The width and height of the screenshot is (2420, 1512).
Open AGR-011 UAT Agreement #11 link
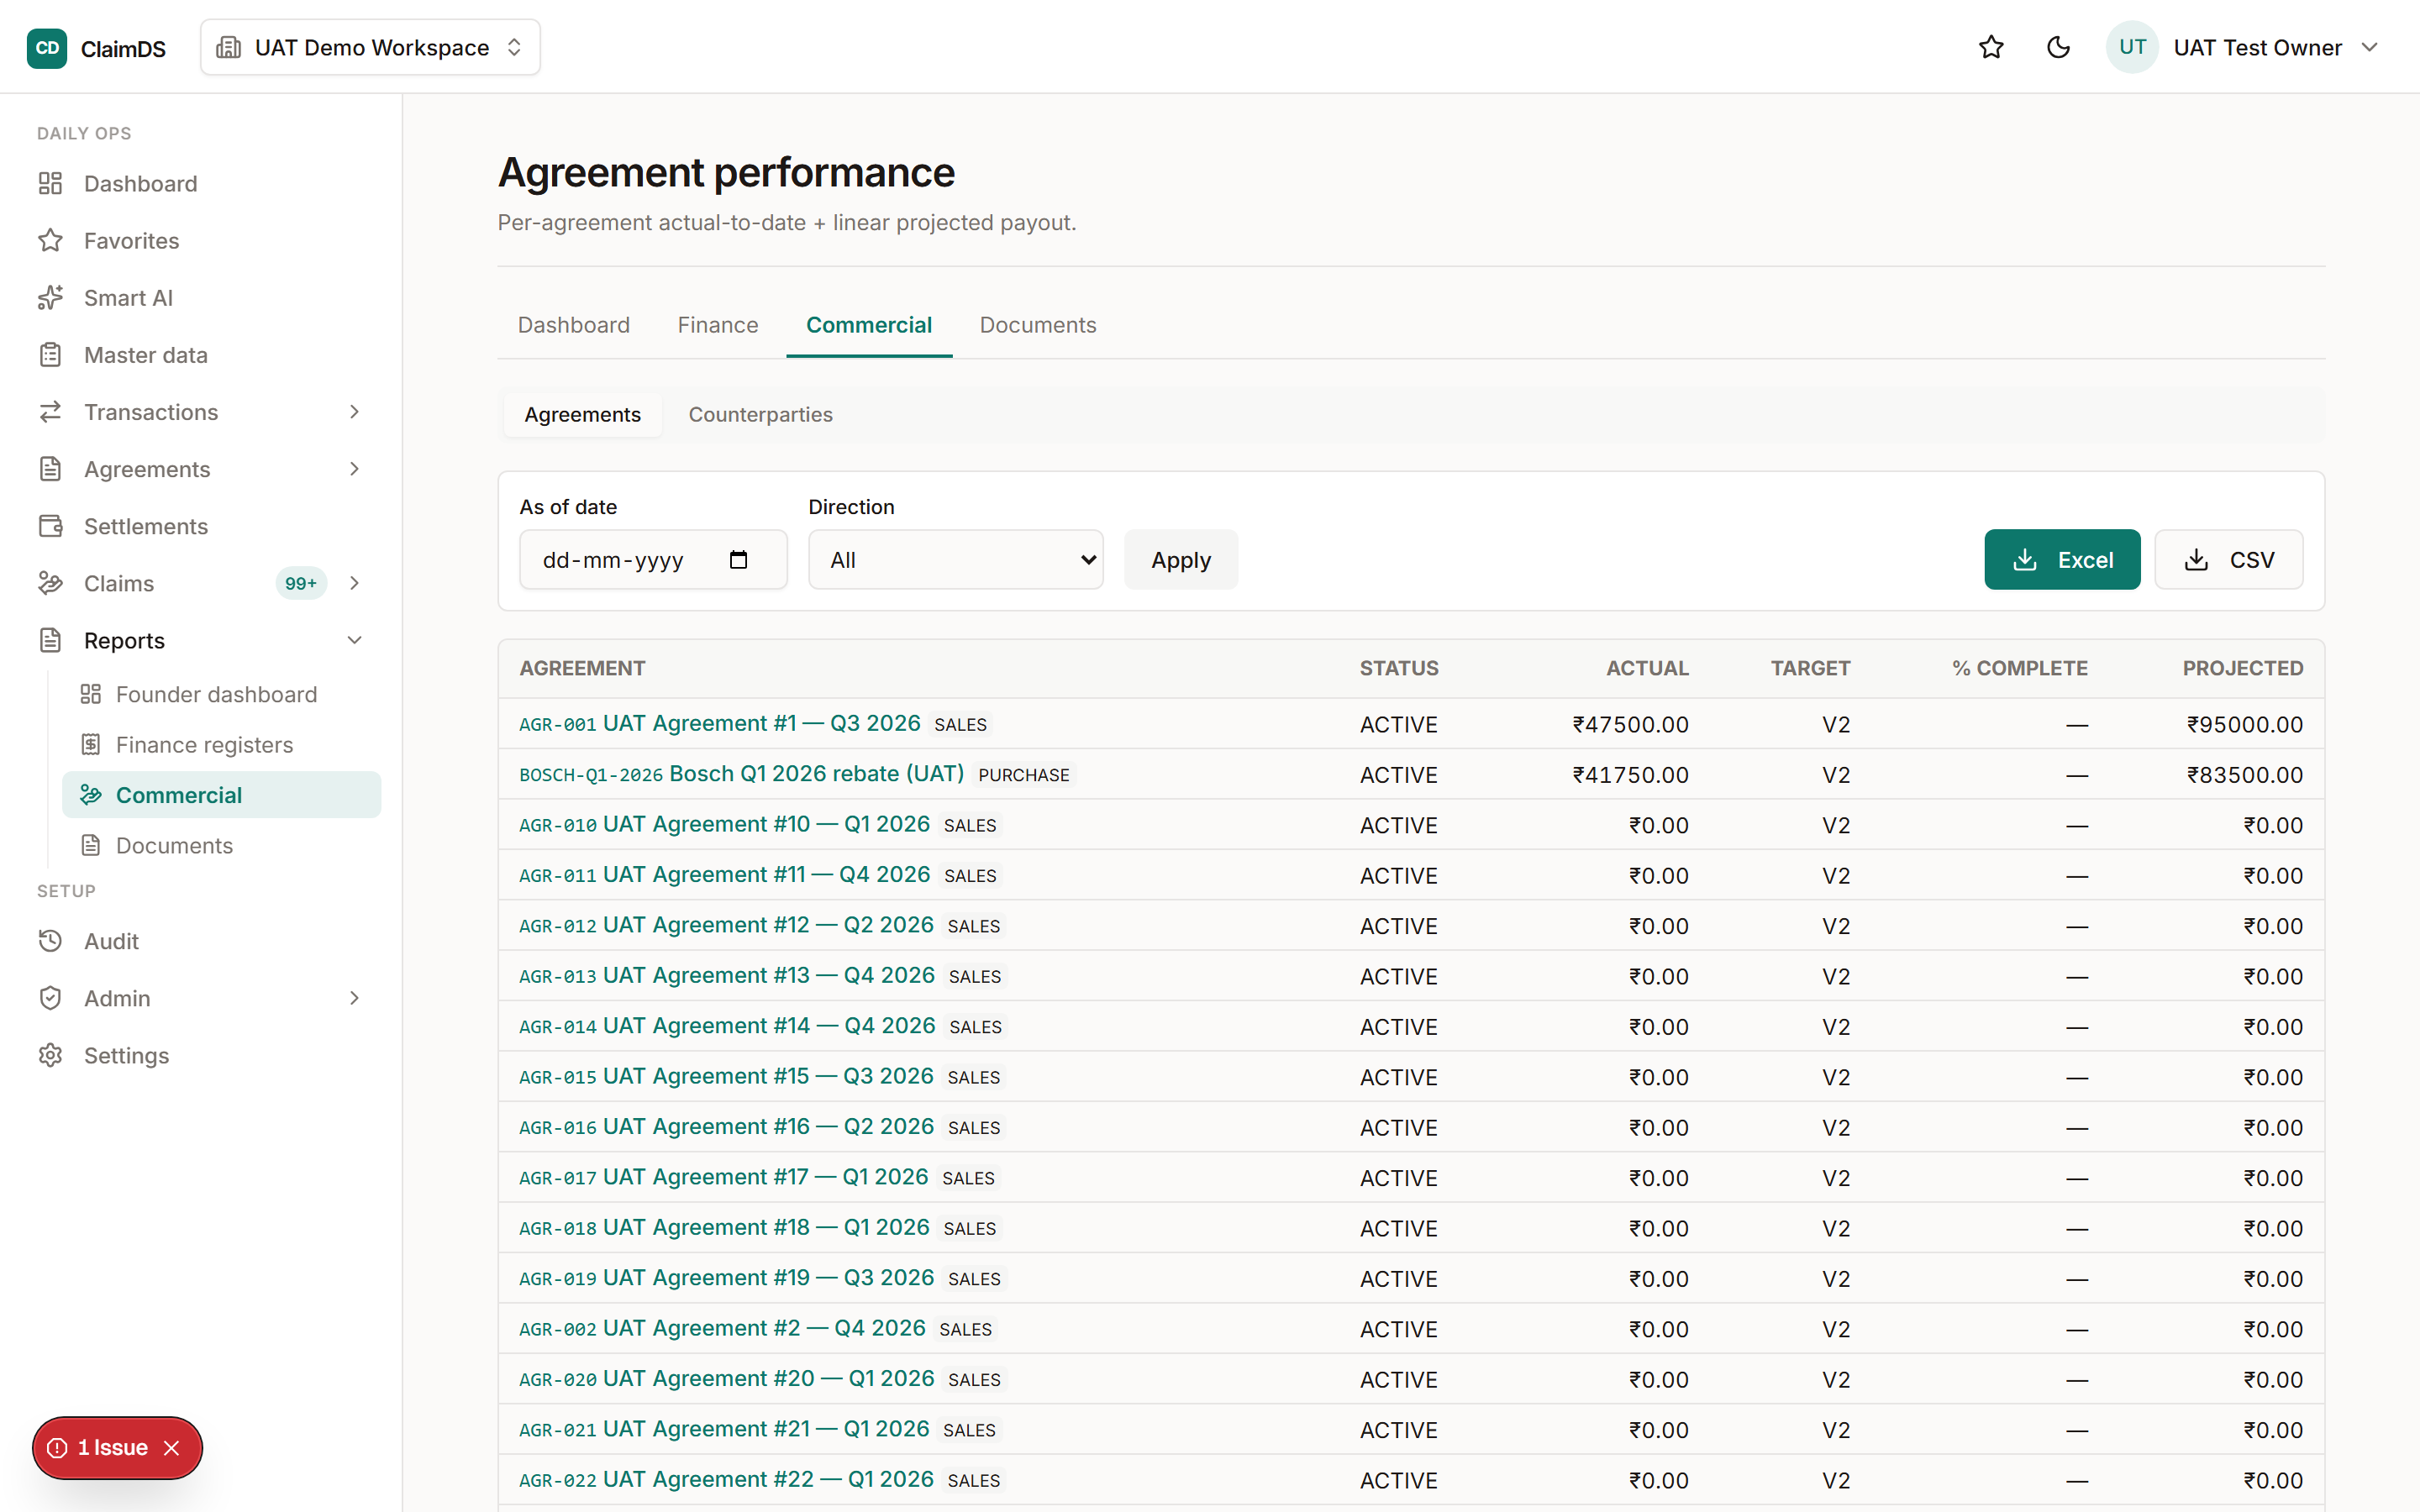tap(725, 875)
